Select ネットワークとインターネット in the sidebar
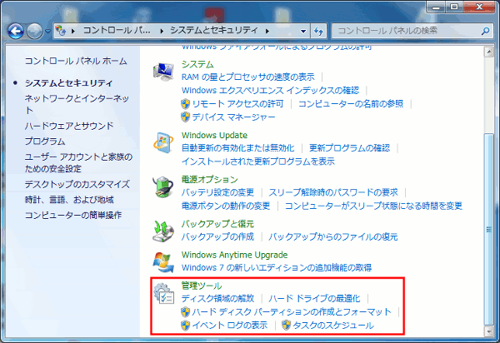Viewport: 500px width, 343px height. tap(77, 104)
